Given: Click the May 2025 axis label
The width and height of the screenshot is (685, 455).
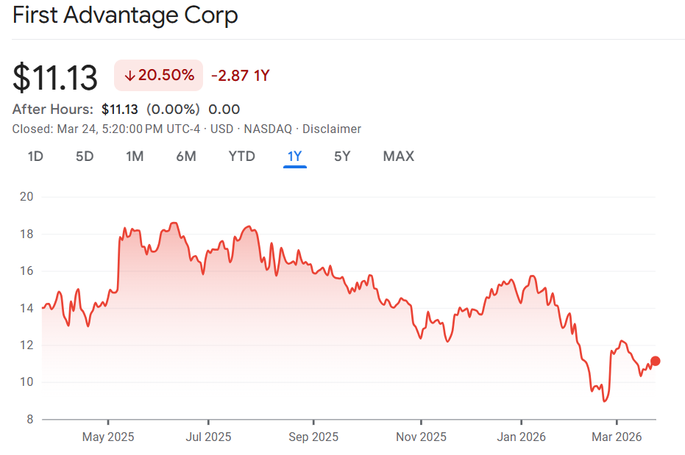Looking at the screenshot, I should 107,437.
